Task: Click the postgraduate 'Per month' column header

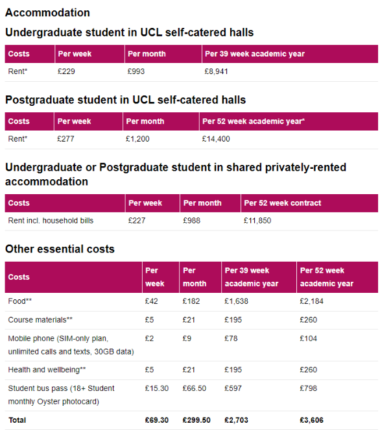Action: coord(145,121)
